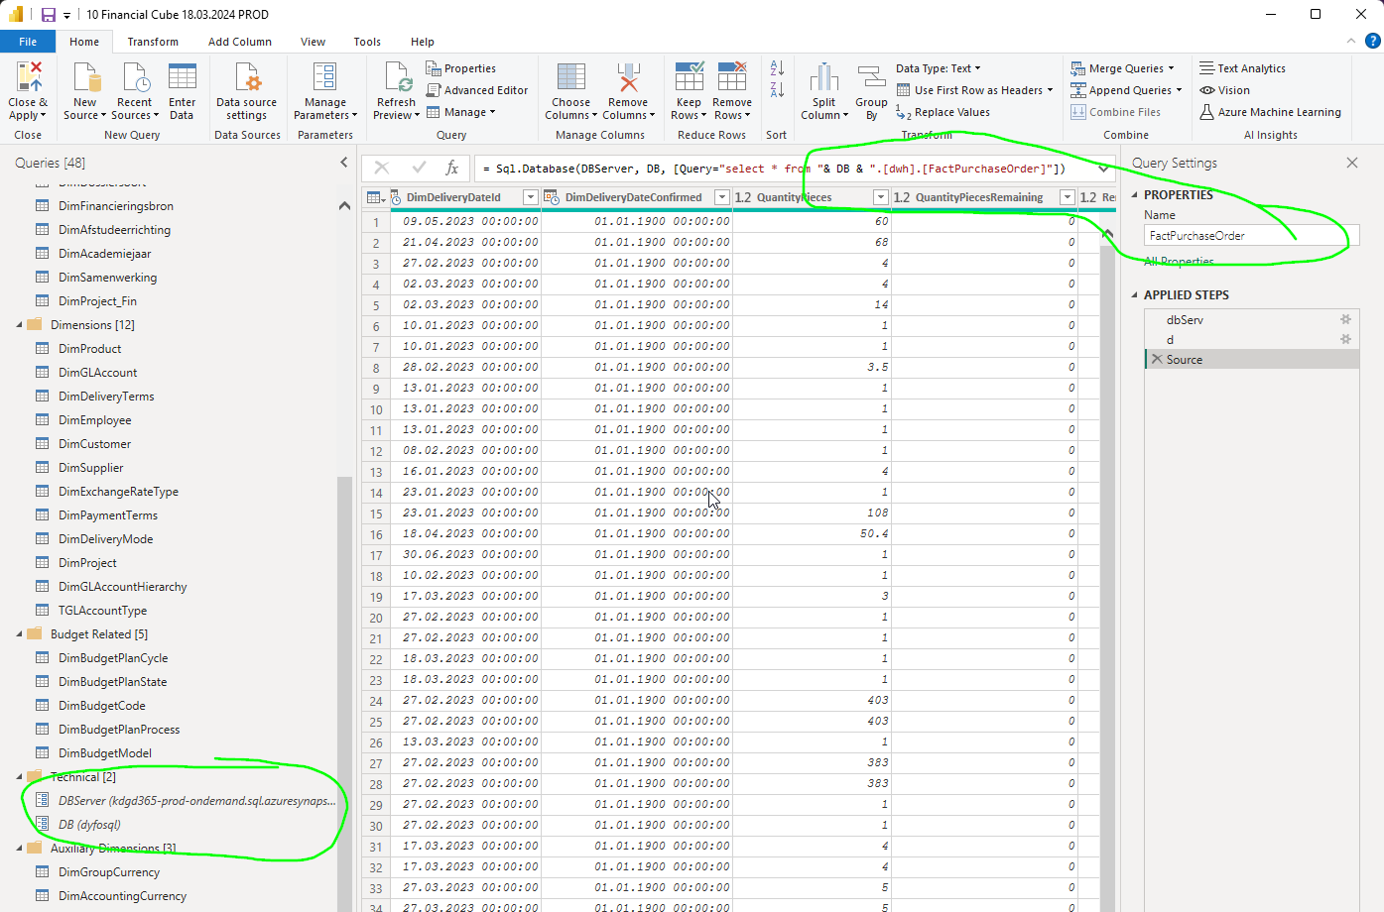Open filter dropdown for DimDeliveryDateConfirmed column
1384x912 pixels.
pos(722,197)
